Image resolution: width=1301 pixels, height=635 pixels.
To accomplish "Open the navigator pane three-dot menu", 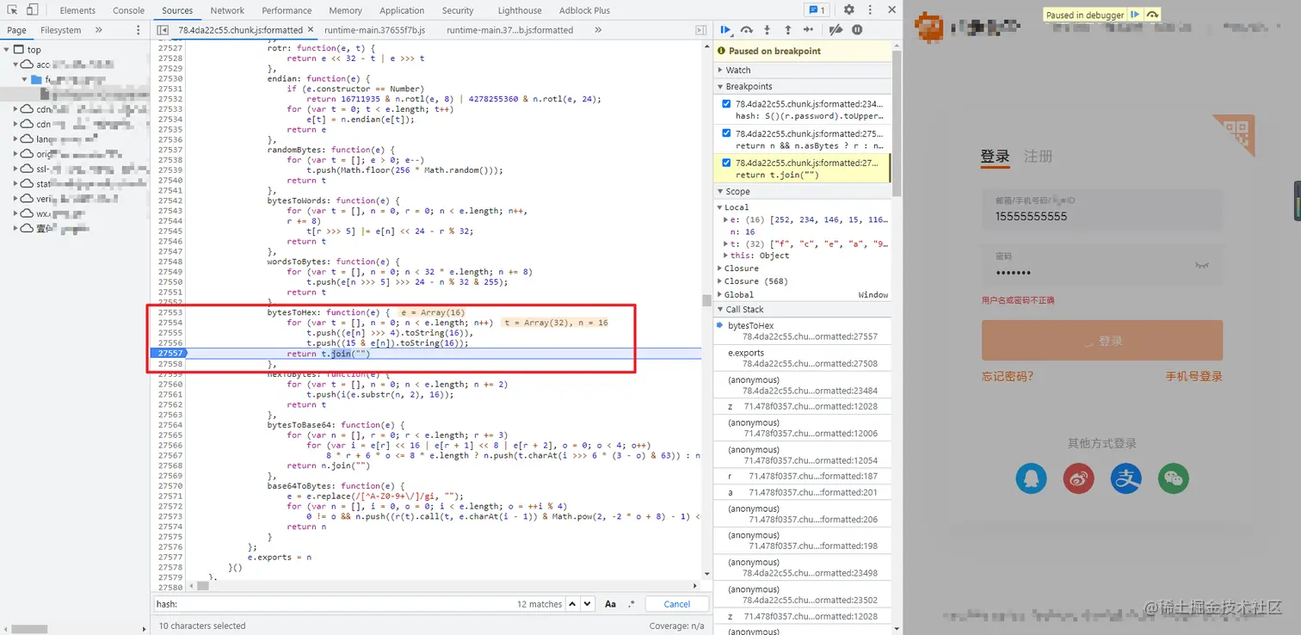I will (x=139, y=30).
